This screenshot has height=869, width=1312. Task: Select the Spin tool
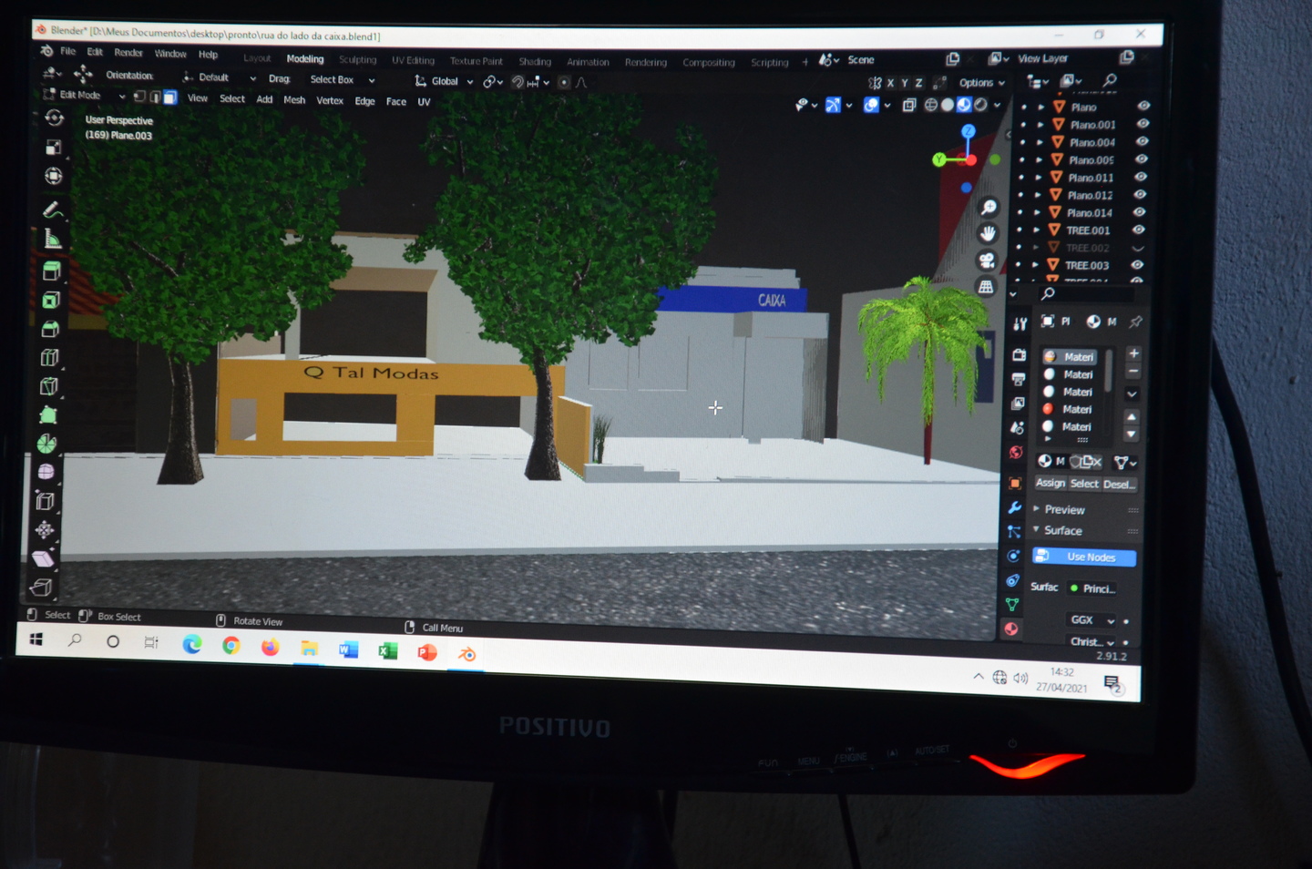point(47,444)
